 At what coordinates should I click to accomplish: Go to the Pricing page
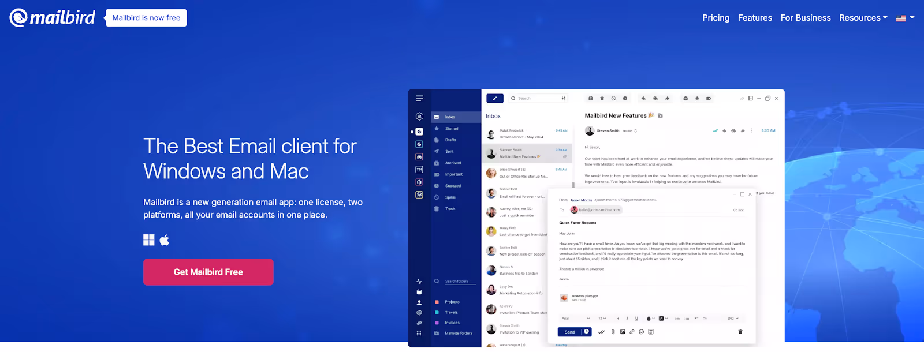pos(716,18)
